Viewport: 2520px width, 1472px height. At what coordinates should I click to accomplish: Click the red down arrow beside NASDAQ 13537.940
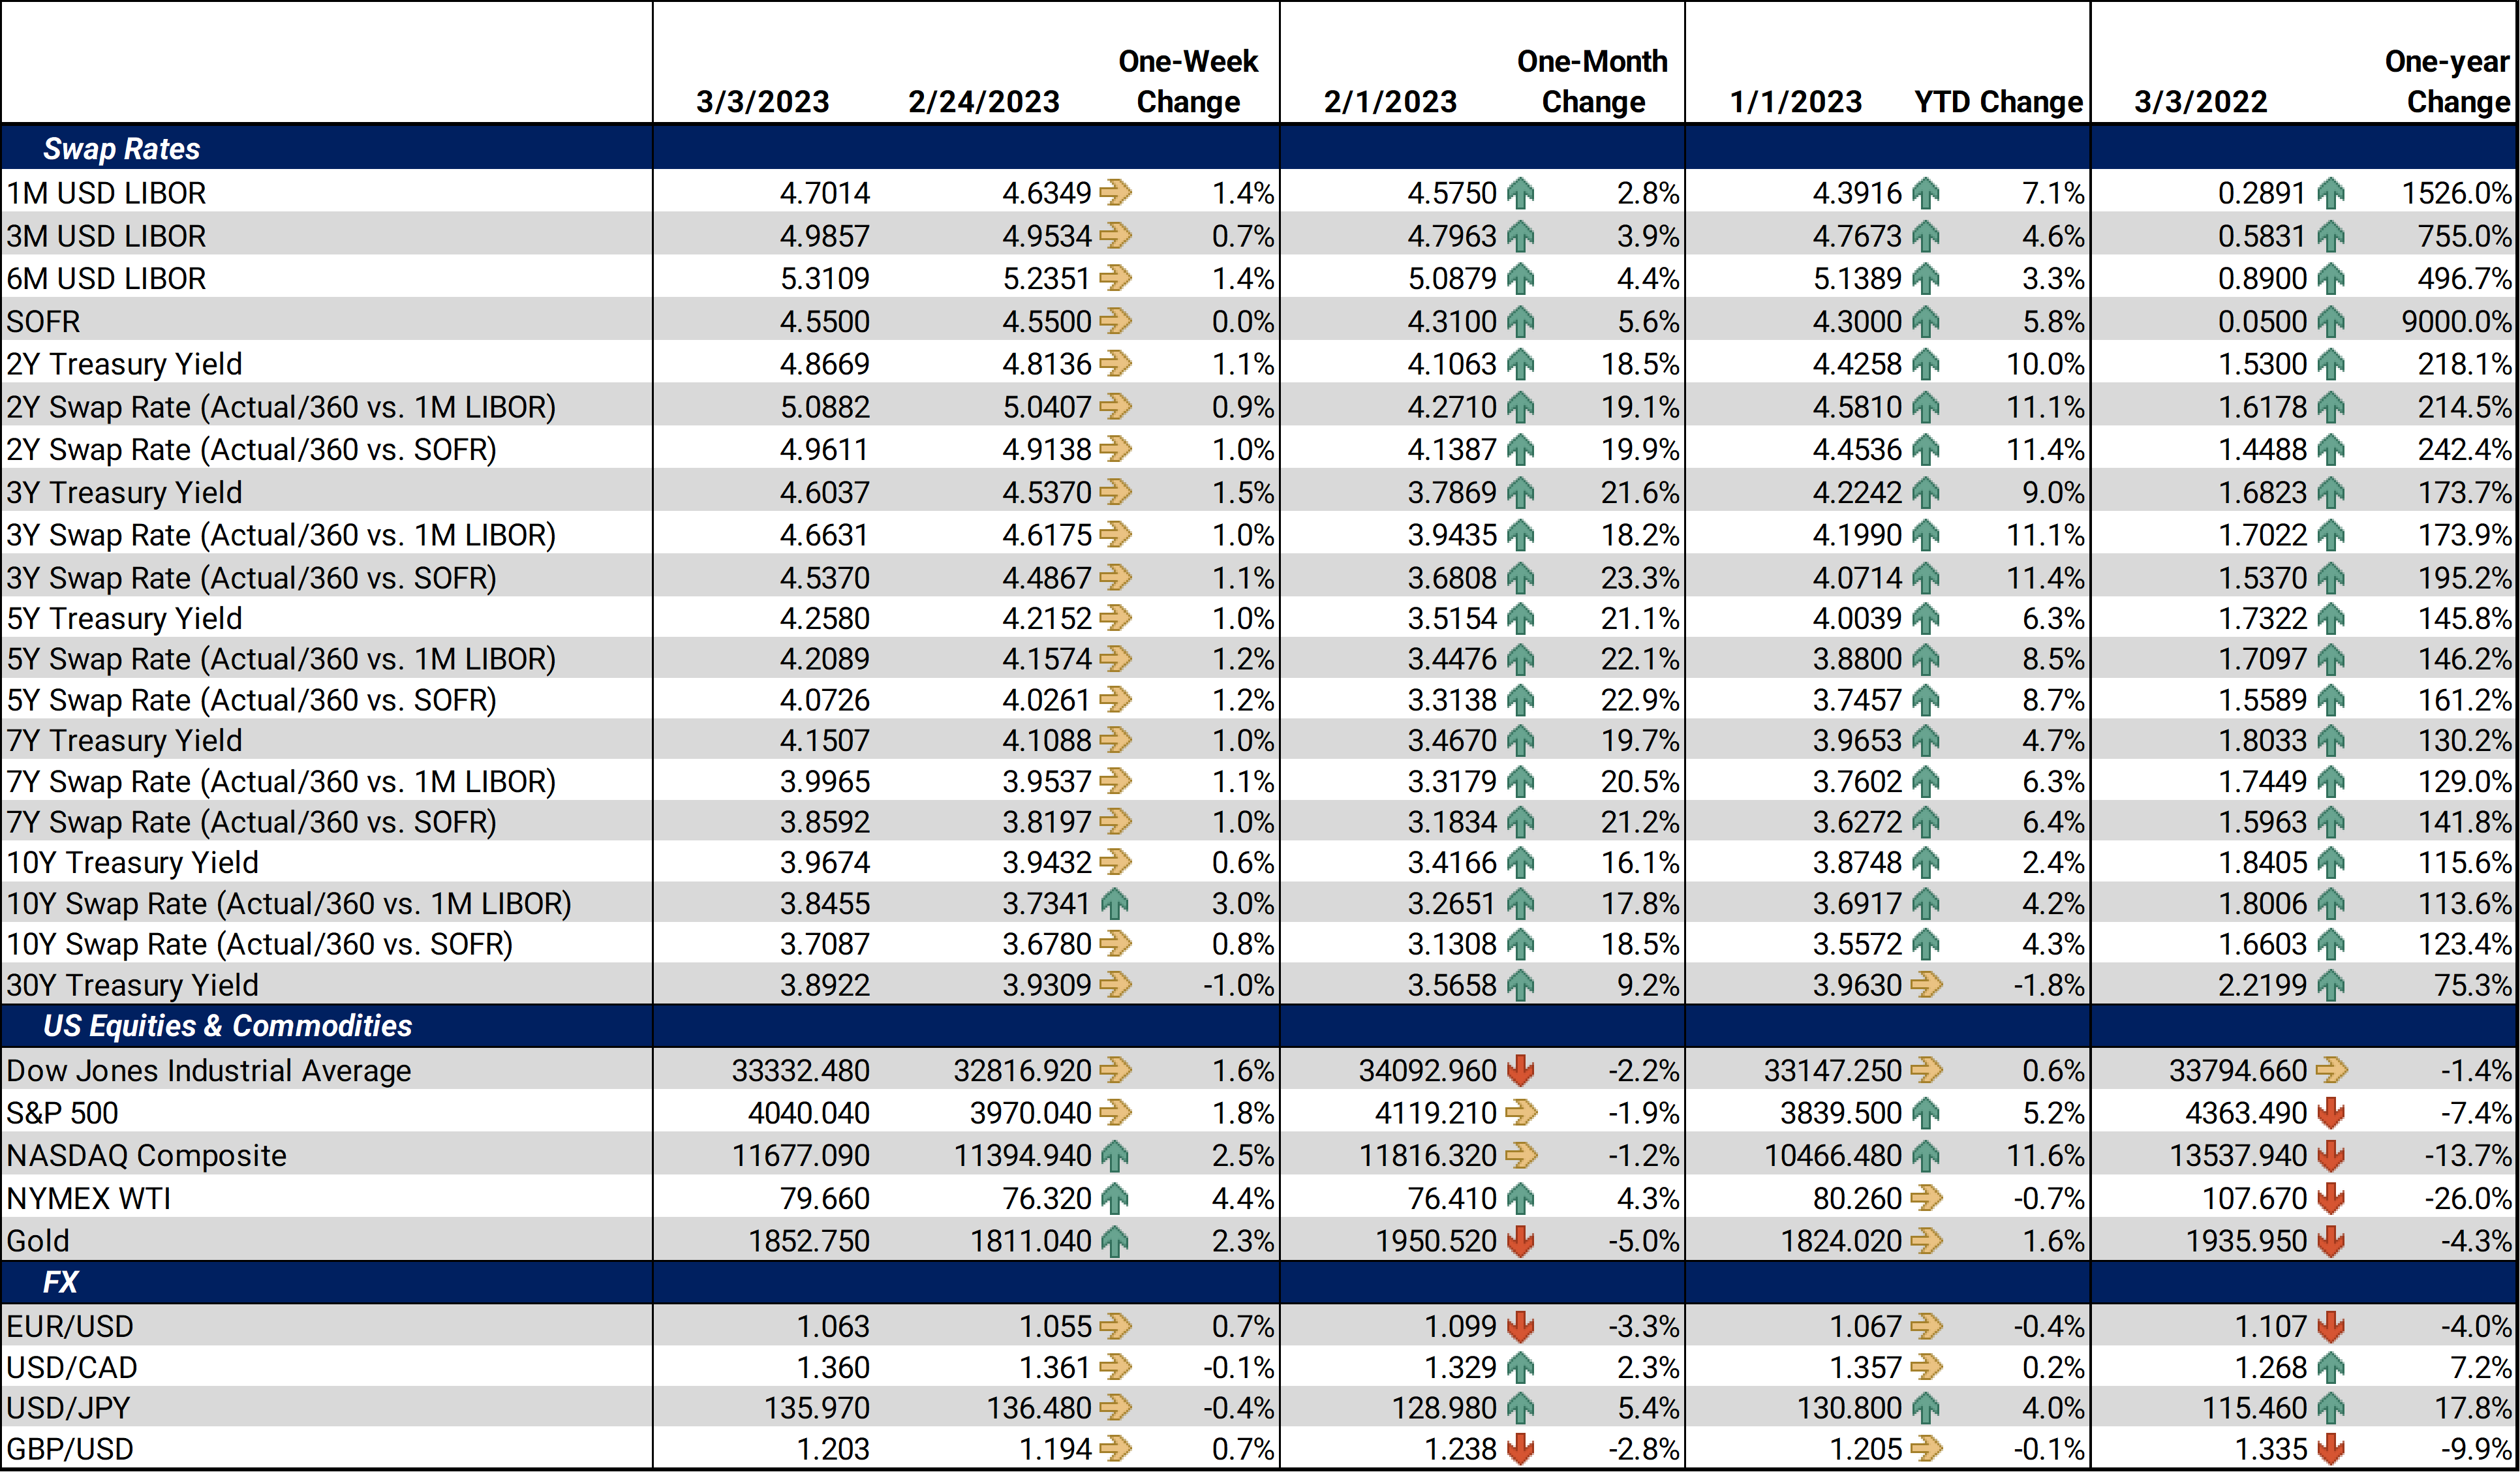click(2331, 1155)
